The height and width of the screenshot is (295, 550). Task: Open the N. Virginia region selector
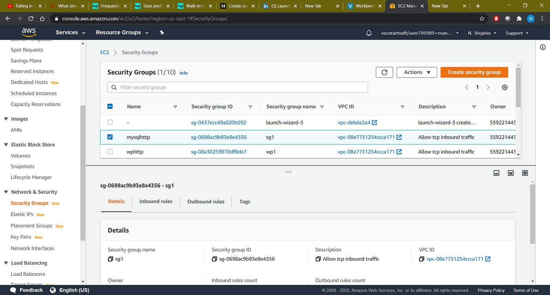point(482,33)
